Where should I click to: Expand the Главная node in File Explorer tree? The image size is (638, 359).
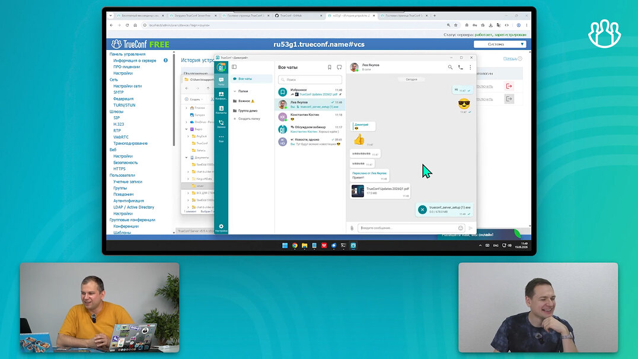(186, 108)
